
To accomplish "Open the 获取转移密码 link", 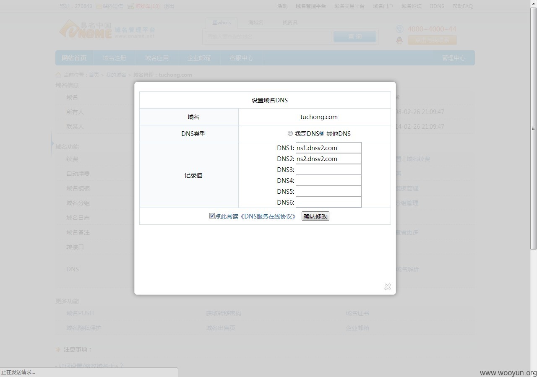I will click(224, 313).
